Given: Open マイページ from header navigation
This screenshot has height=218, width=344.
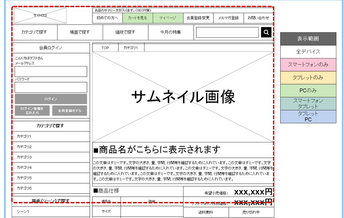Looking at the screenshot, I should tap(168, 18).
